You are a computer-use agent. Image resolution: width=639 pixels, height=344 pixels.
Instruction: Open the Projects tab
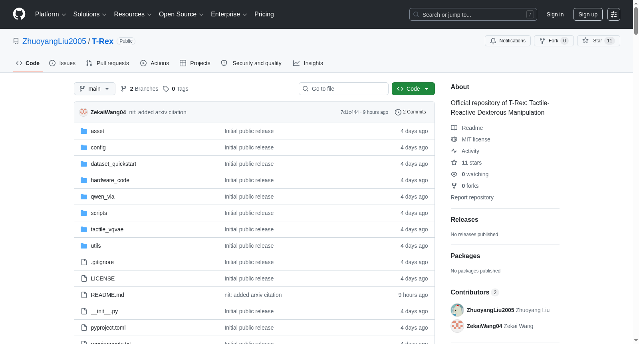click(195, 63)
